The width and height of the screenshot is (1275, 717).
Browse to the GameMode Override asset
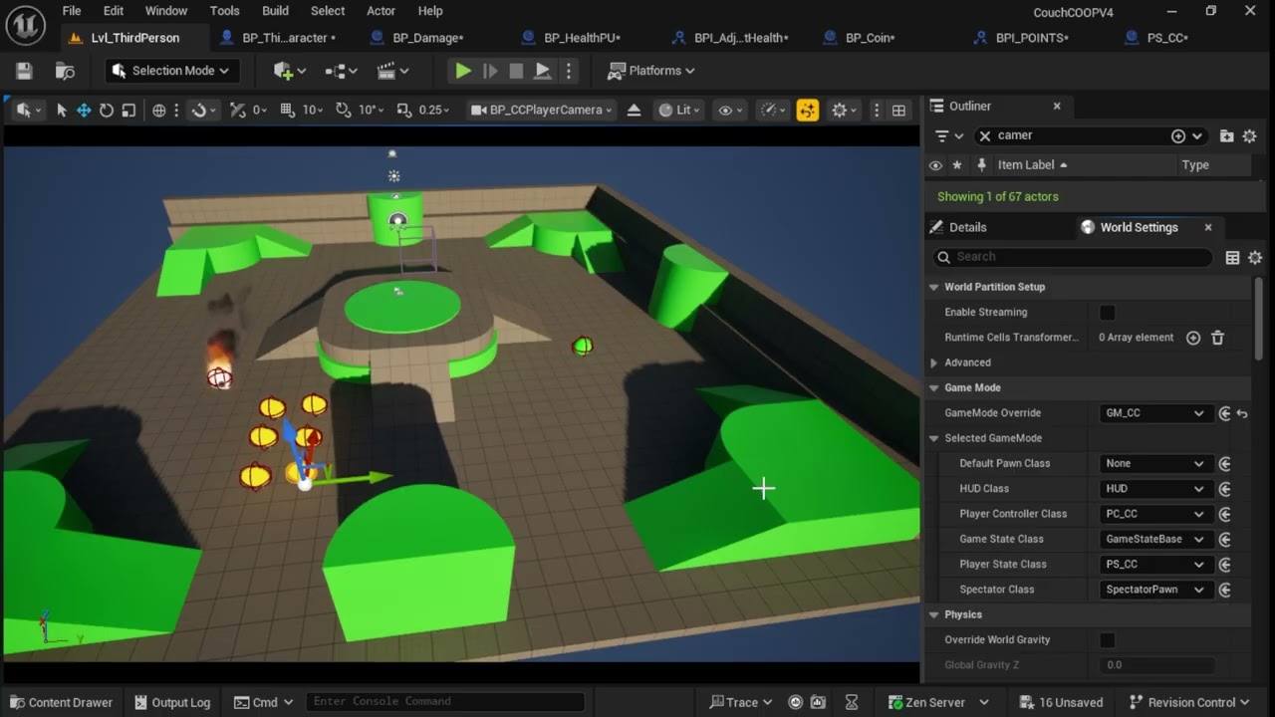[1224, 413]
